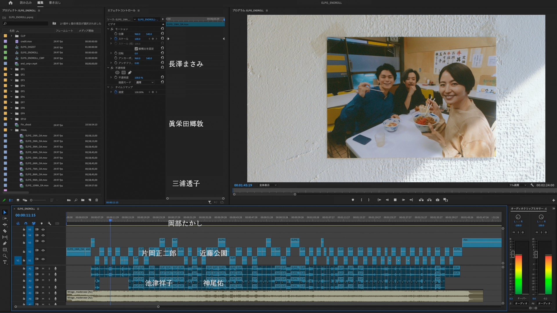Open timeline display settings wrench

point(49,223)
